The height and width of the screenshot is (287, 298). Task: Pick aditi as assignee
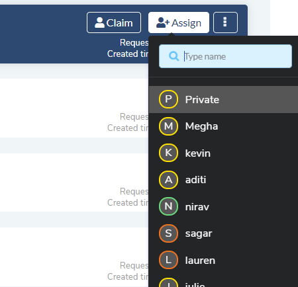coord(223,180)
